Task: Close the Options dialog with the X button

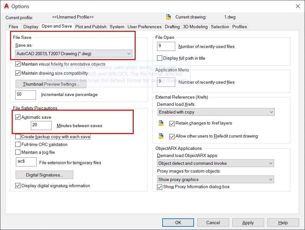Action: coord(298,6)
